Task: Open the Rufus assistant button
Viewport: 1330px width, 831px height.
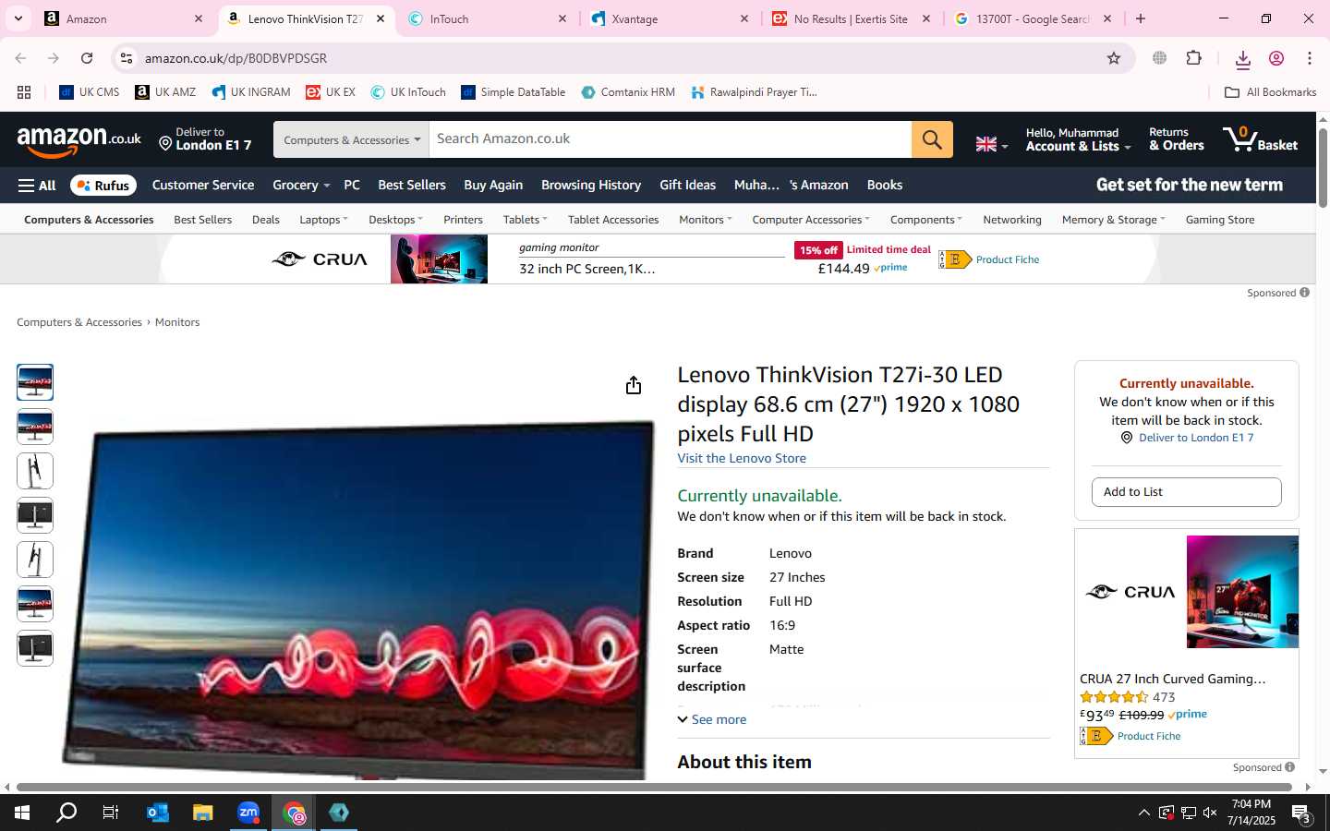Action: 103,186
